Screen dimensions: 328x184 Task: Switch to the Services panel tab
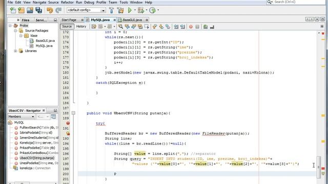[41, 20]
